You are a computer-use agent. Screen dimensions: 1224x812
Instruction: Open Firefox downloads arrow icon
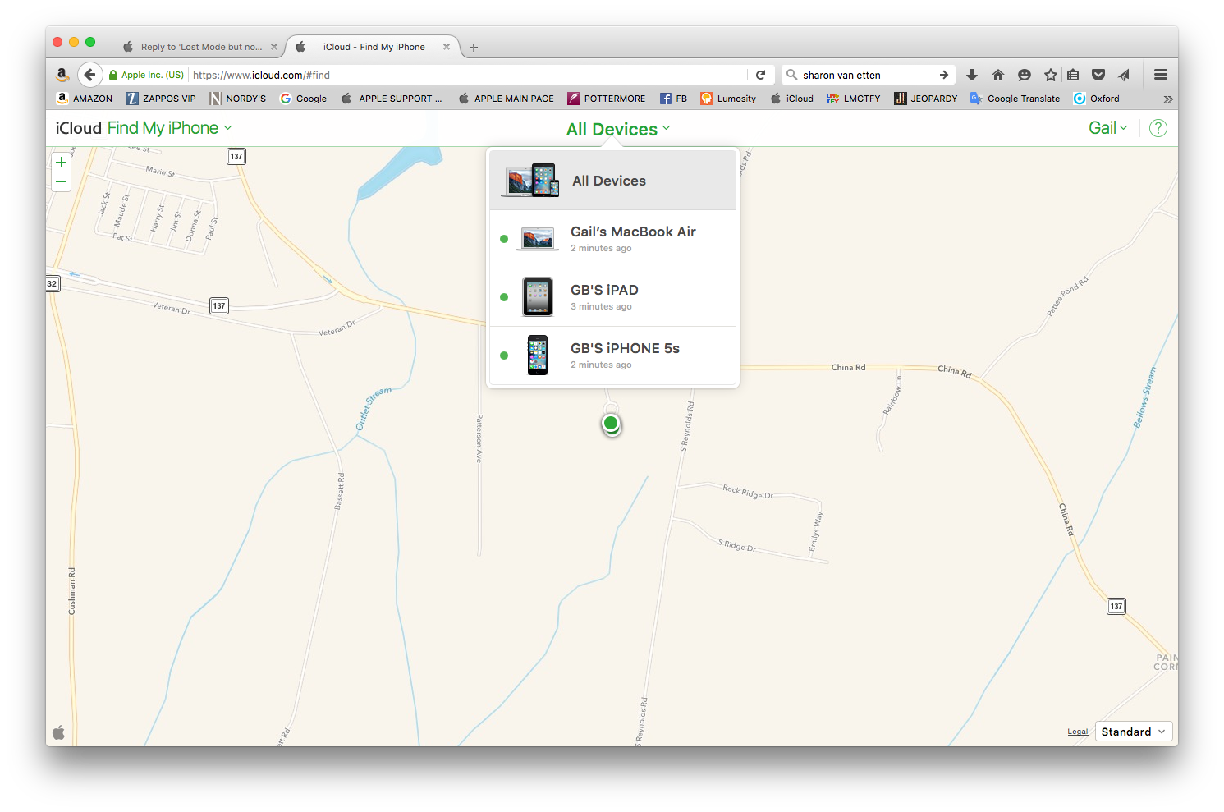[972, 75]
